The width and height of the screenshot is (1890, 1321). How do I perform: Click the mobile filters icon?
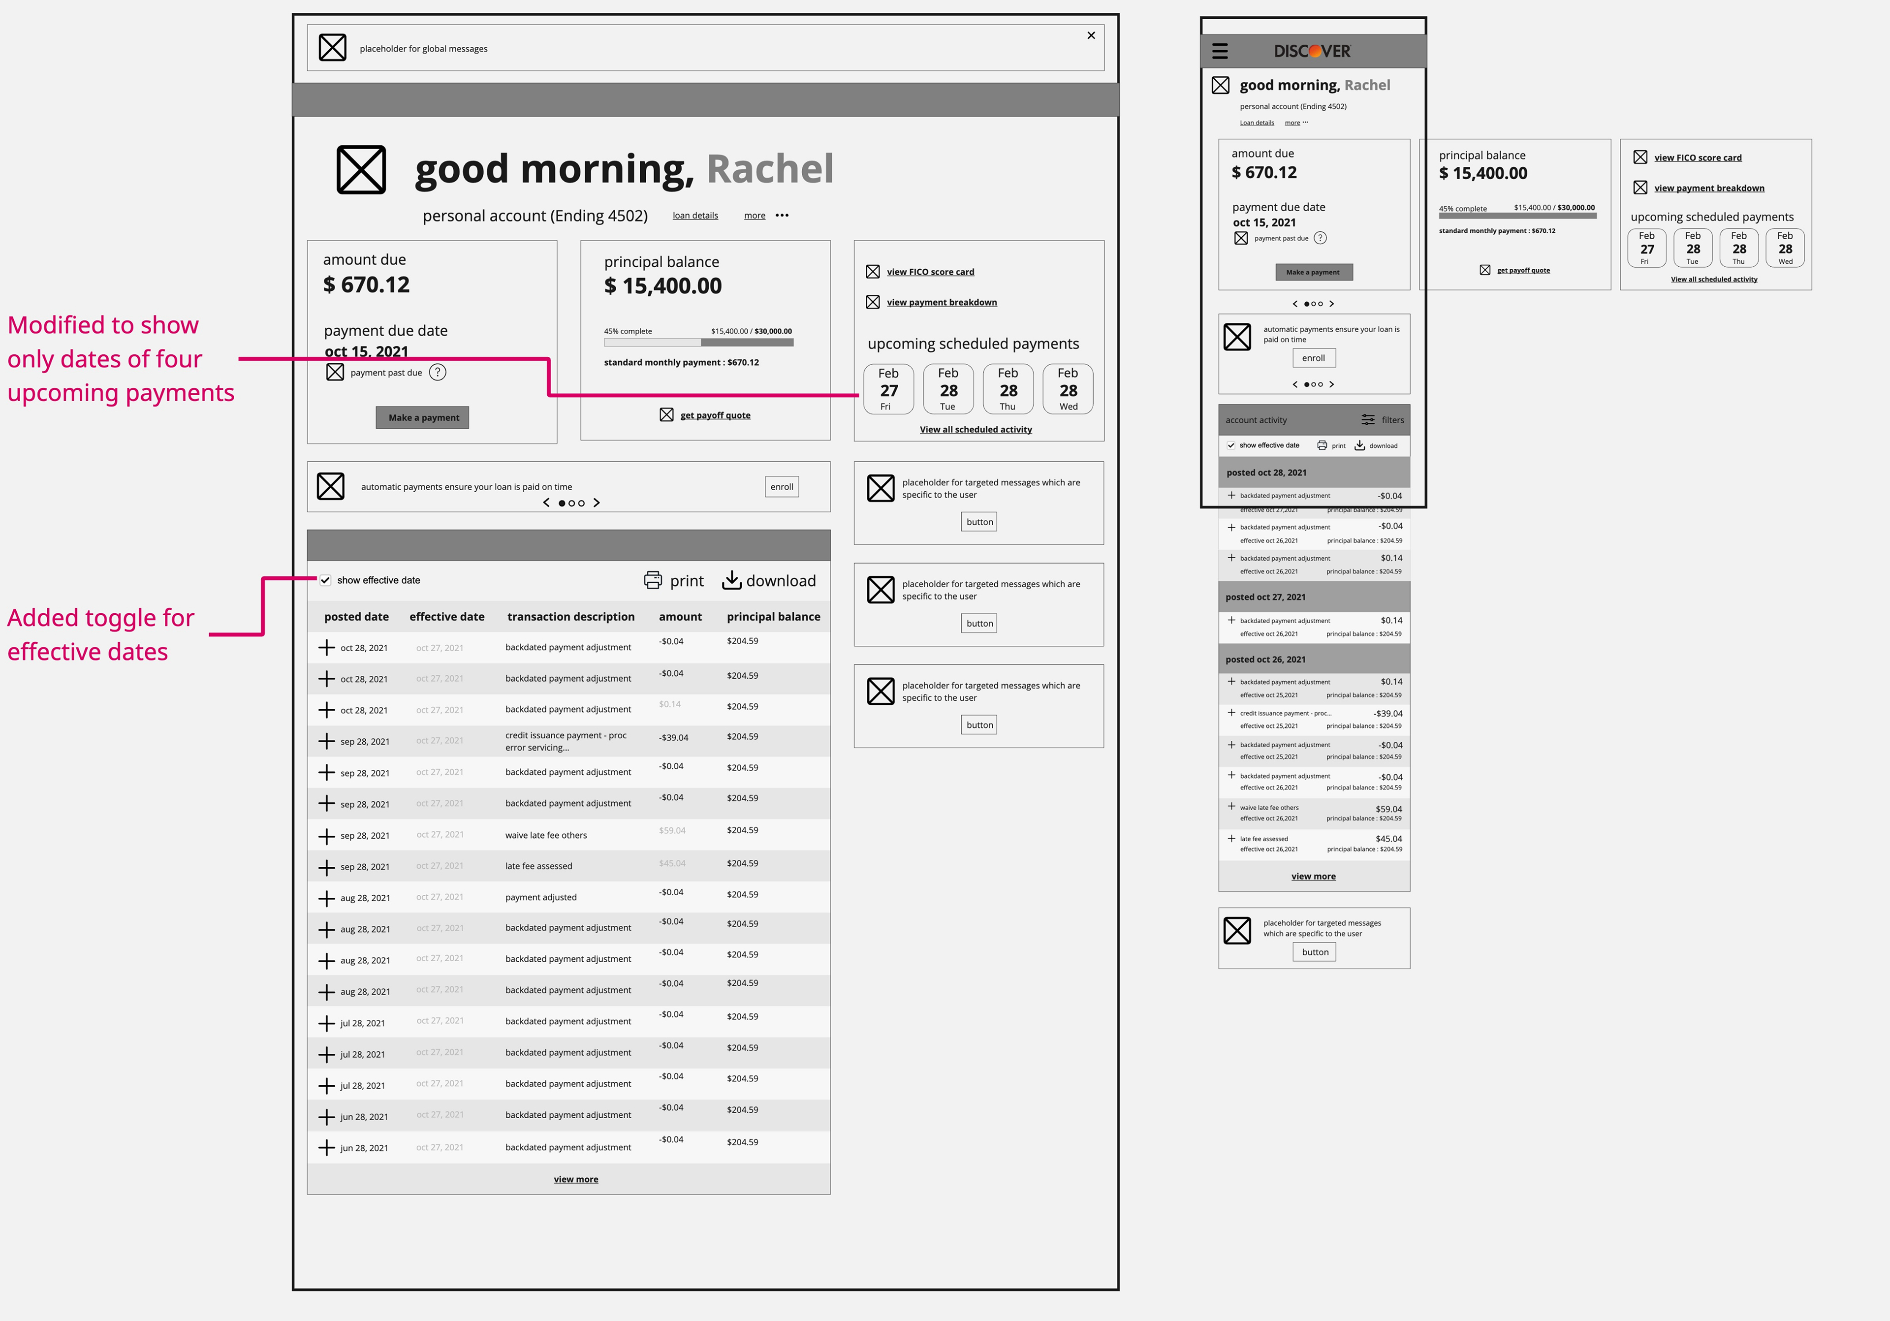click(x=1368, y=420)
